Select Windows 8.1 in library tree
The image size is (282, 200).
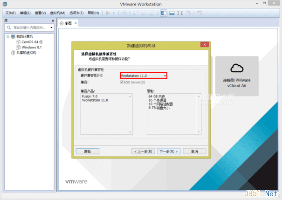(32, 47)
